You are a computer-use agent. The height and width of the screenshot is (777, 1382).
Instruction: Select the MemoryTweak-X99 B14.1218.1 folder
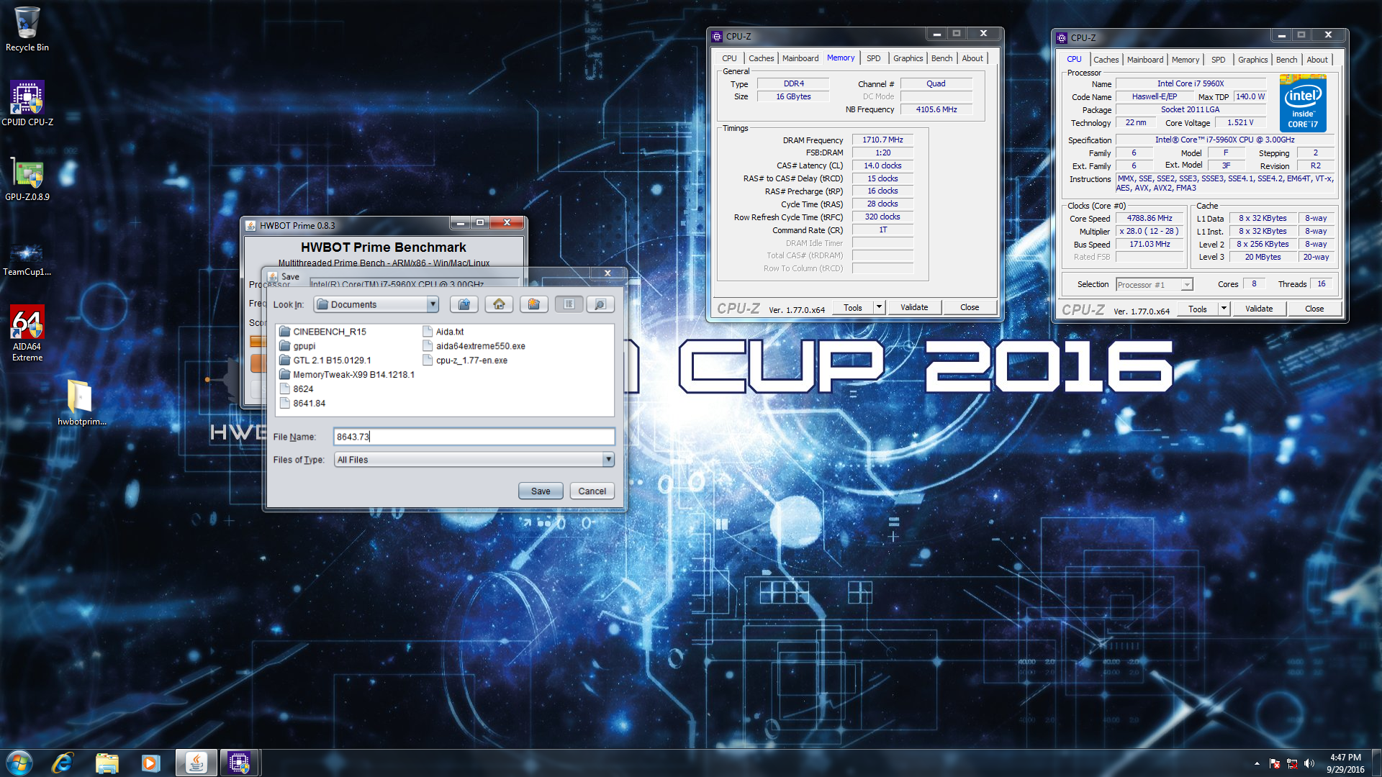pos(346,375)
